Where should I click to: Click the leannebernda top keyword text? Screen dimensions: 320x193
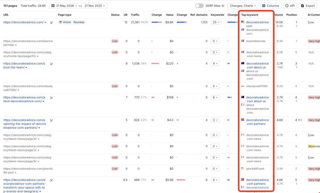point(256,41)
